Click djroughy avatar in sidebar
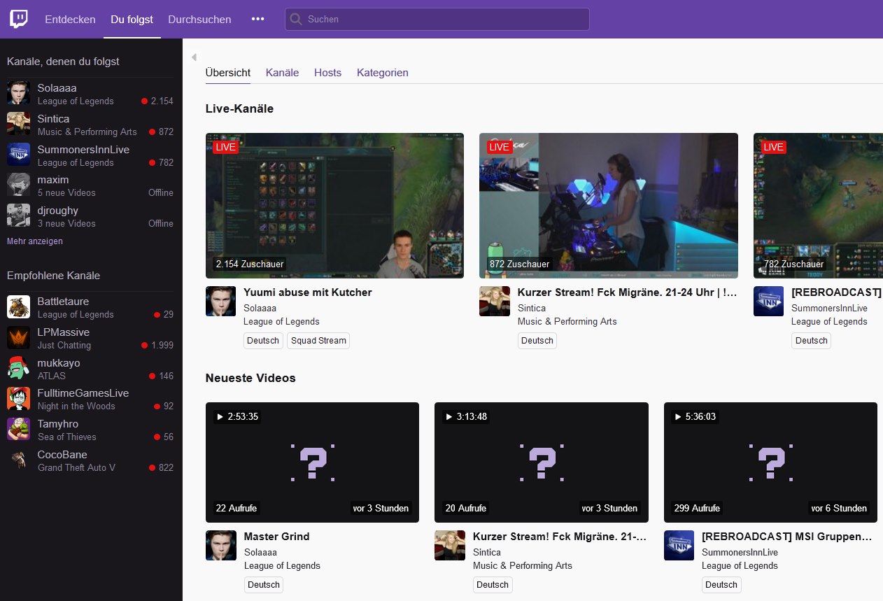Image resolution: width=883 pixels, height=601 pixels. [18, 215]
